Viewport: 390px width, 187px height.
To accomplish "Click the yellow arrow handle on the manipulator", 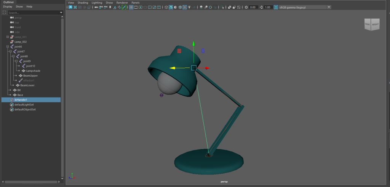I will 173,68.
